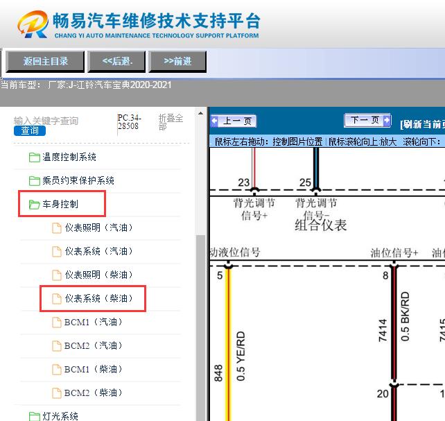This screenshot has width=445, height=421.
Task: Go to previous page with 上一页
Action: coord(234,121)
